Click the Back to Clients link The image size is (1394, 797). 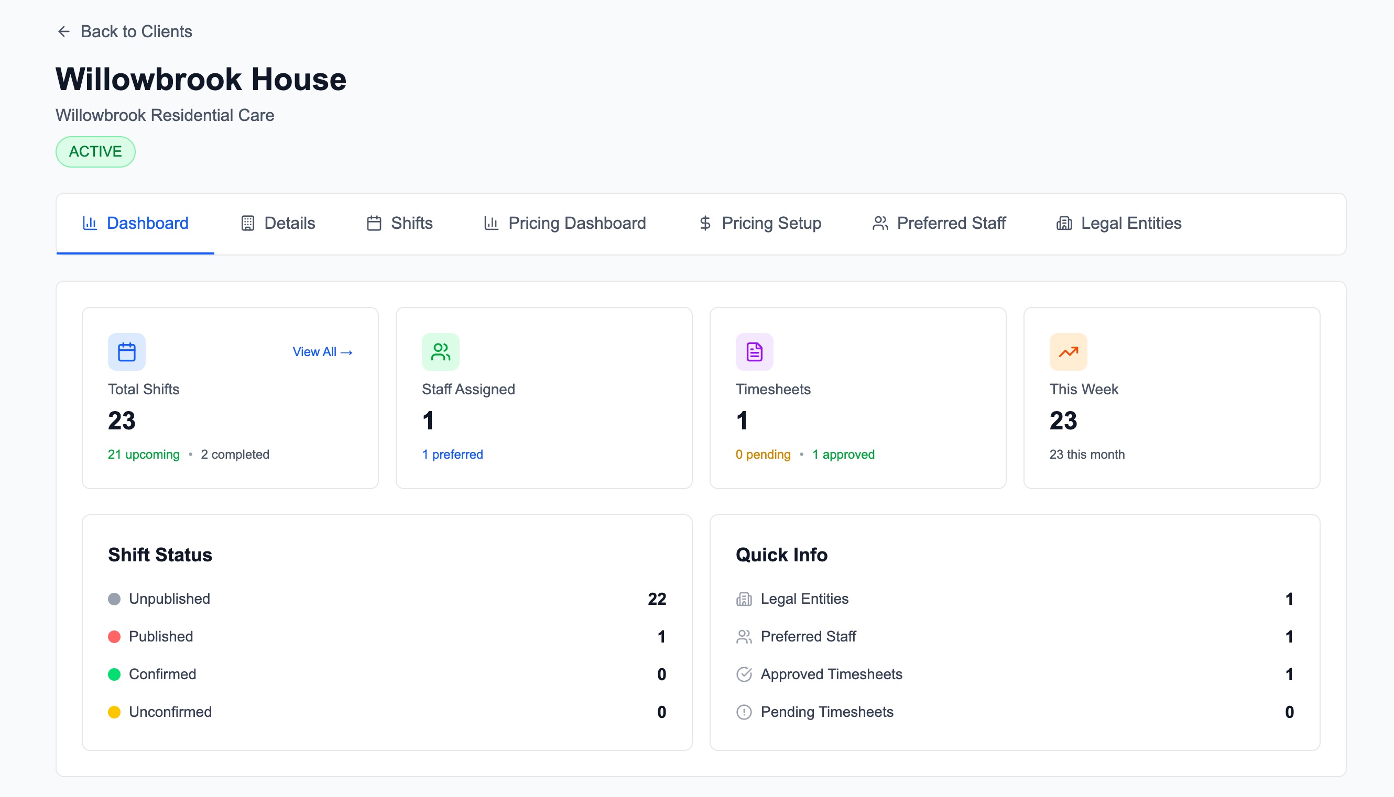[136, 32]
